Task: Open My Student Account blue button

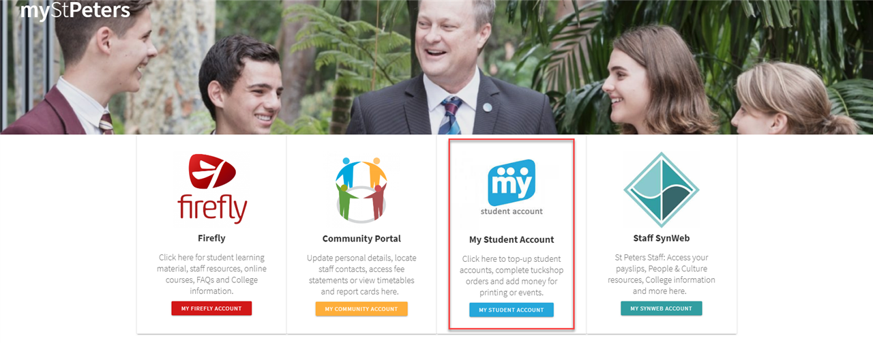Action: (512, 310)
